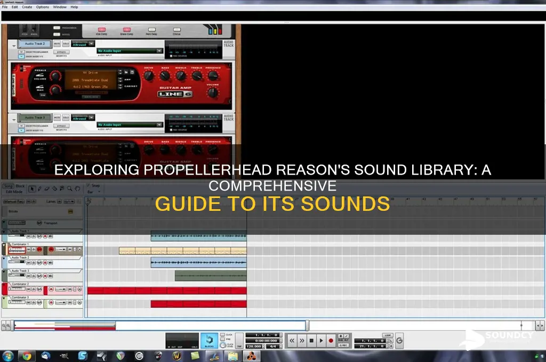546x362 pixels.
Task: Click the Chorus combinator button
Action: click(177, 30)
